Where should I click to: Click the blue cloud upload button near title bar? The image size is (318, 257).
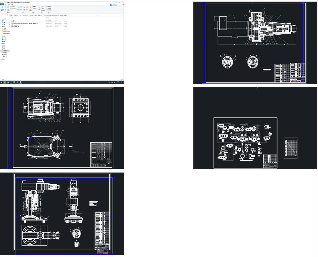tap(113, 5)
